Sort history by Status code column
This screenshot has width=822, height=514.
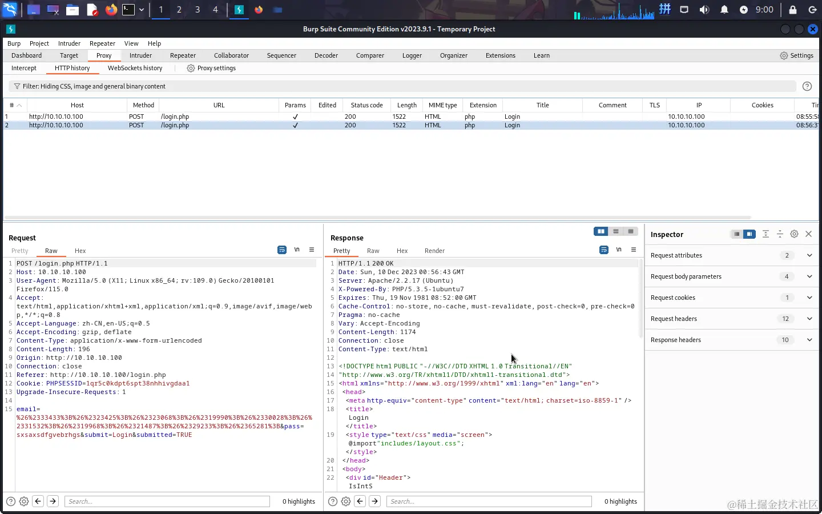(366, 105)
